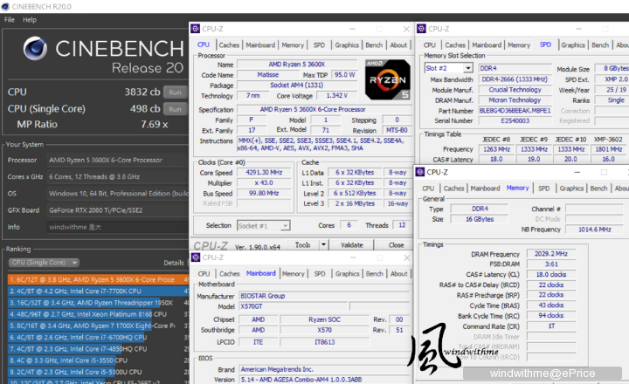Open About tab in top-left CPU-Z window
The width and height of the screenshot is (629, 384).
pyautogui.click(x=398, y=45)
